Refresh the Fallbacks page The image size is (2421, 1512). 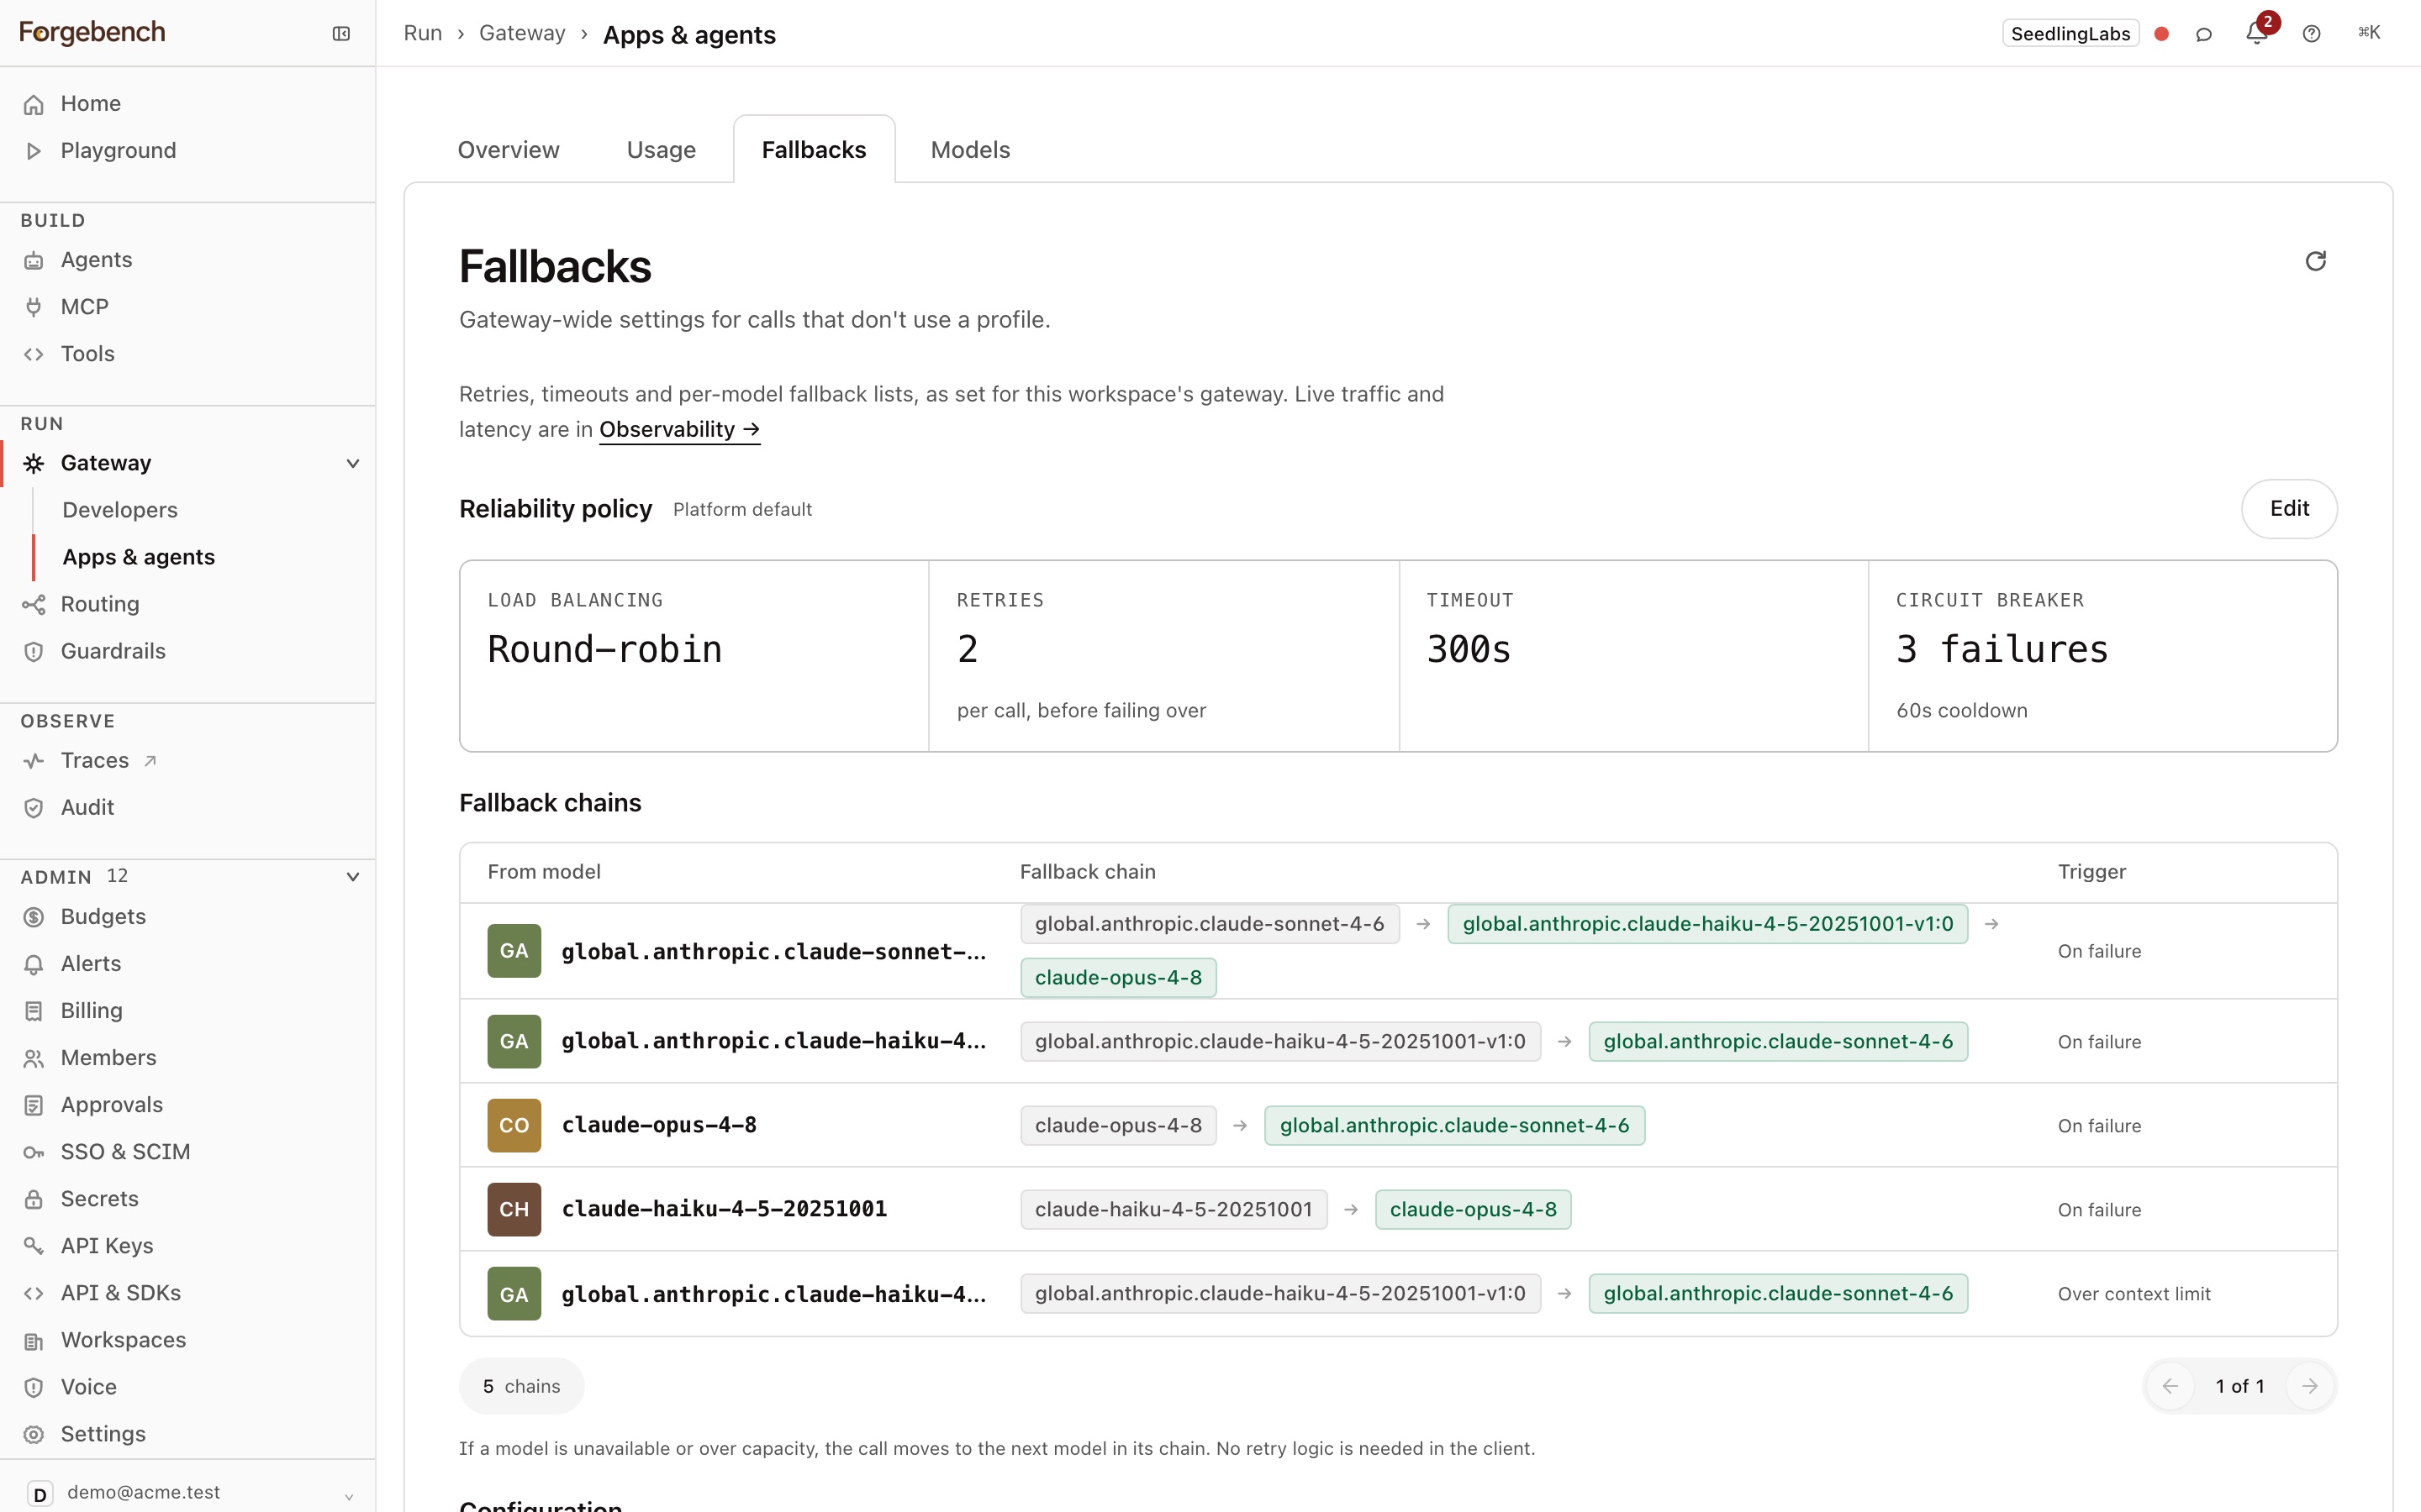click(2315, 261)
